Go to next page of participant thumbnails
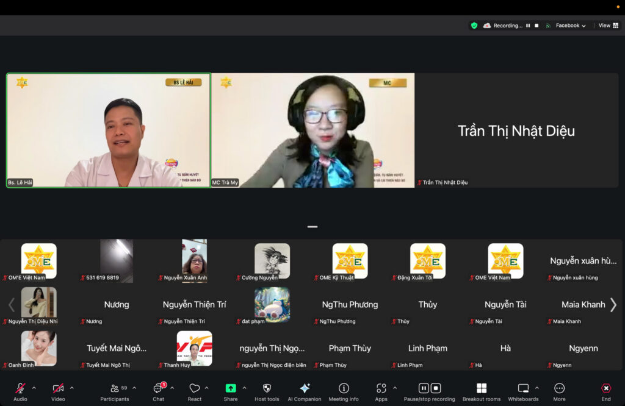625x406 pixels. 613,305
